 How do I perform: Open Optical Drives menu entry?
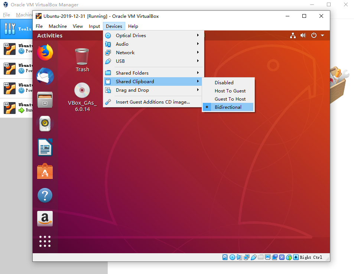pyautogui.click(x=153, y=35)
